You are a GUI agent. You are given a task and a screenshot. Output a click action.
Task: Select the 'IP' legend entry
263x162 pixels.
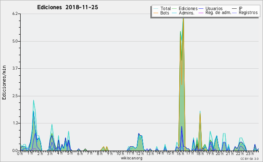(241, 8)
